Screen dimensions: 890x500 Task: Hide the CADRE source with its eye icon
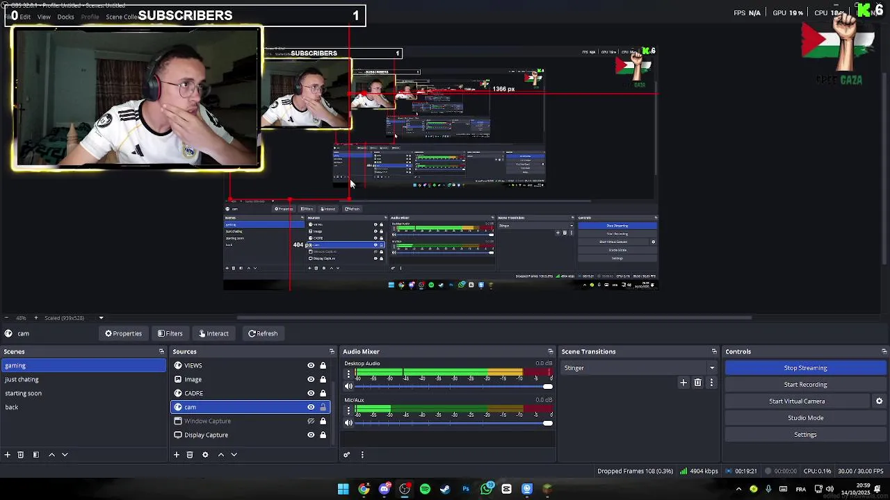click(311, 393)
